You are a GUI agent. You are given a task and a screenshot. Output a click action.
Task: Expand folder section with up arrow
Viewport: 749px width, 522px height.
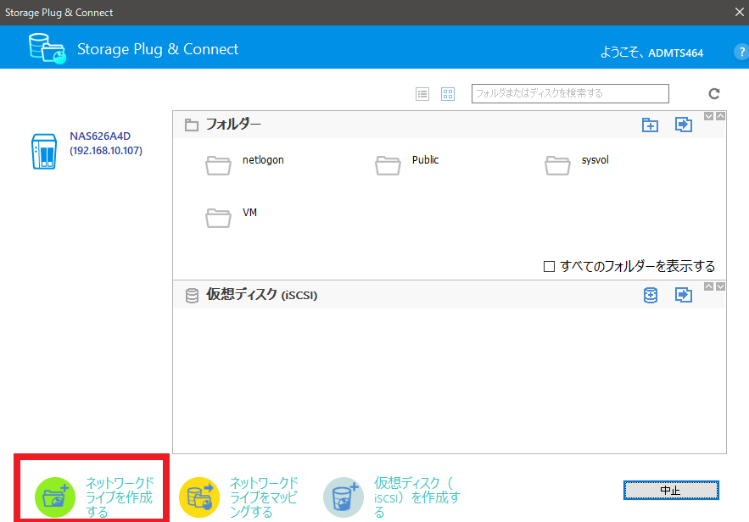click(720, 116)
